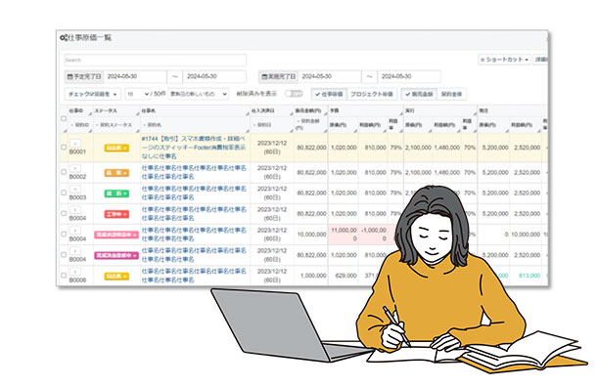This screenshot has height=387, width=599.
Task: Click the red 工事中 status badge on row B0004
Action: (x=116, y=214)
